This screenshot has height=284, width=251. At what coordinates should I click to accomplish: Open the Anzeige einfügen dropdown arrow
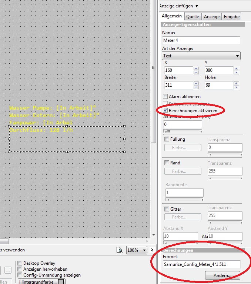(x=197, y=6)
